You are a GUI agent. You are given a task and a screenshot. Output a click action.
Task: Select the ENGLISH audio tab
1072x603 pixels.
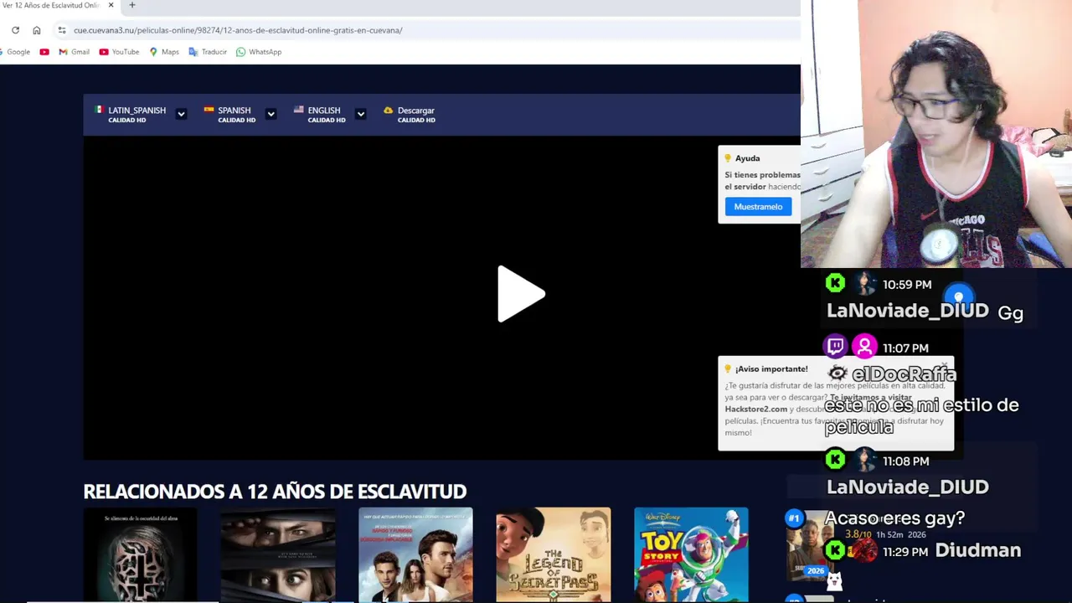coord(319,114)
